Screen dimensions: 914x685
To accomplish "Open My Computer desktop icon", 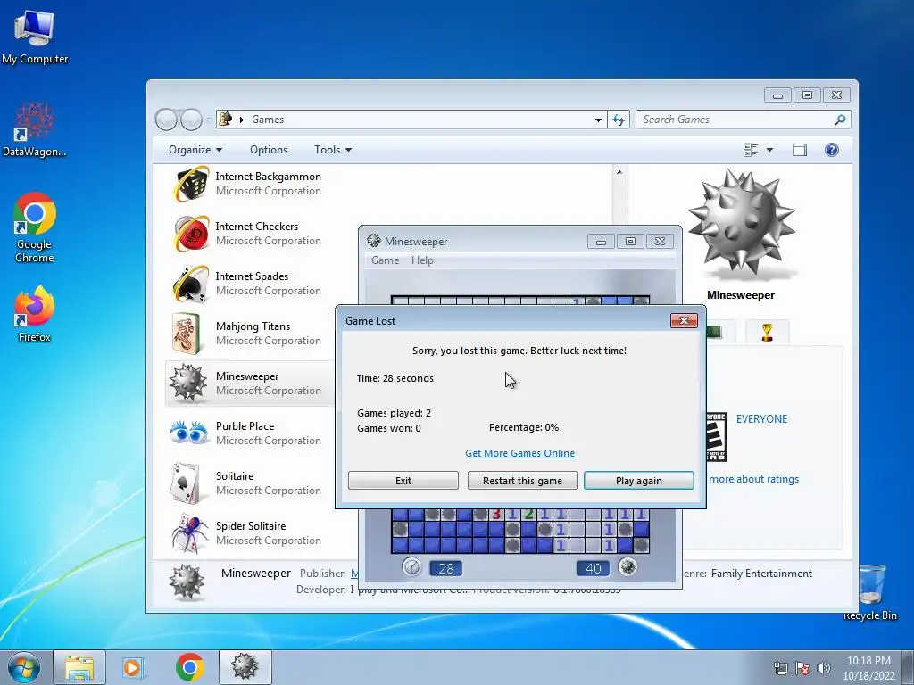I will pyautogui.click(x=35, y=36).
